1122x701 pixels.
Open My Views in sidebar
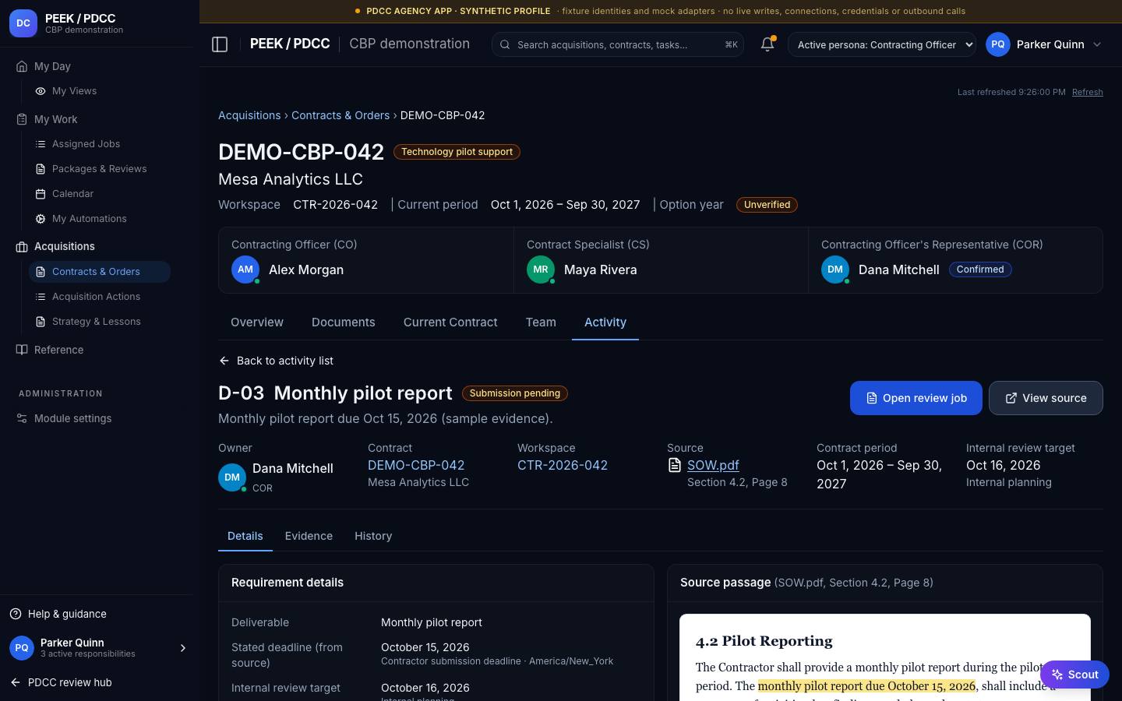pyautogui.click(x=74, y=91)
